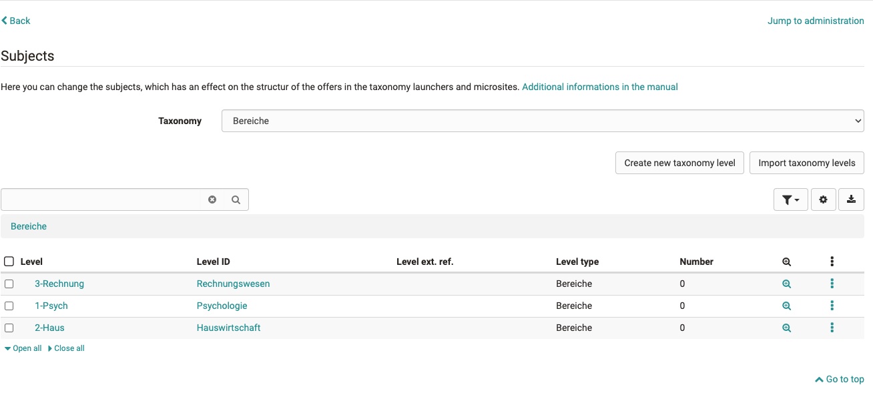Check the 1-Psych row checkbox
Viewport: 873px width, 405px height.
(x=9, y=306)
